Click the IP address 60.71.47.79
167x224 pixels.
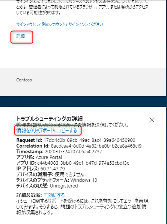(x=53, y=169)
